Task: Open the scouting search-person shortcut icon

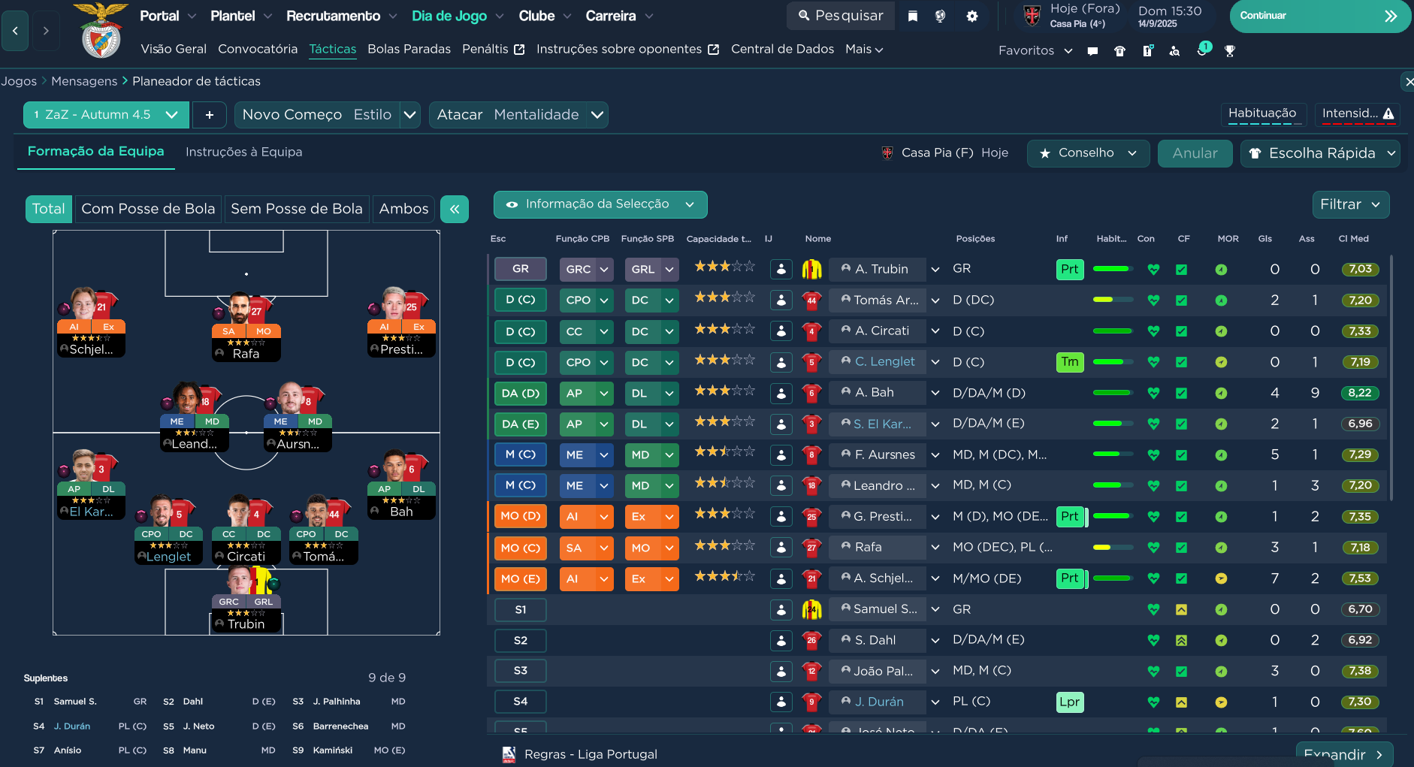Action: click(1174, 51)
